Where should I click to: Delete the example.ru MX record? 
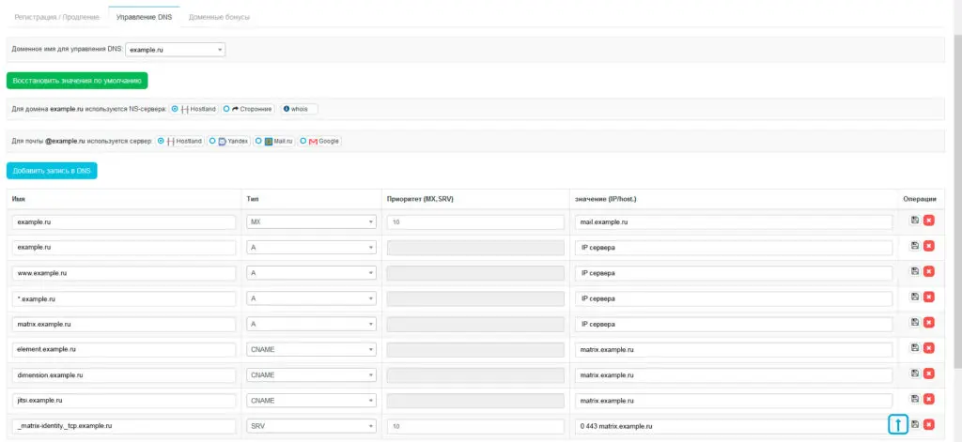929,221
